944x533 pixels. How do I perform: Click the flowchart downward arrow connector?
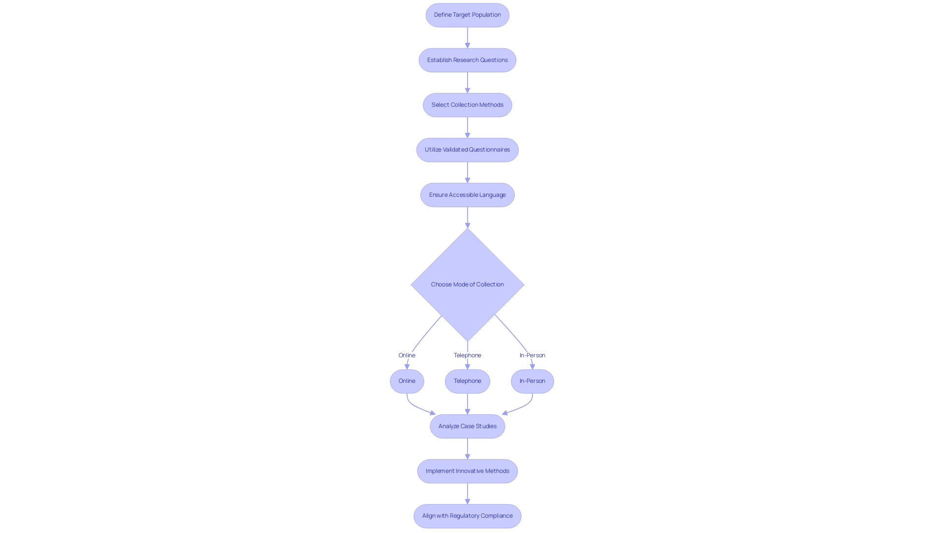click(468, 37)
